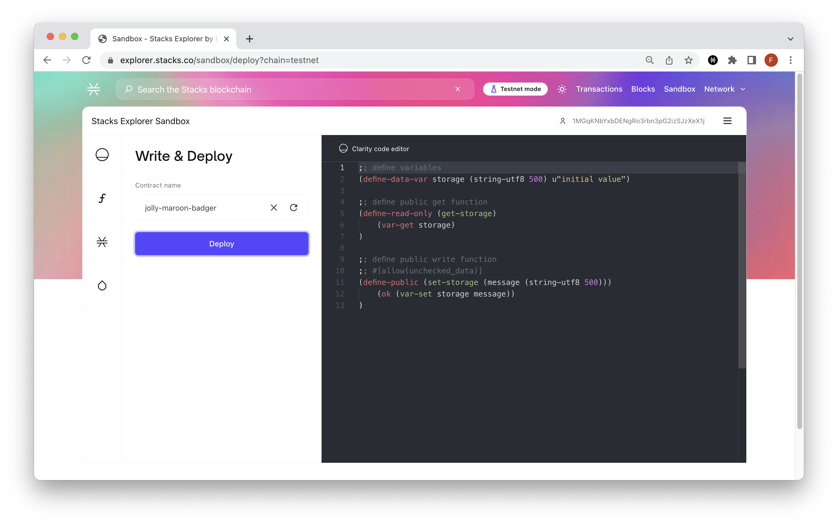Go to the Transactions page
The width and height of the screenshot is (838, 525).
coord(599,89)
